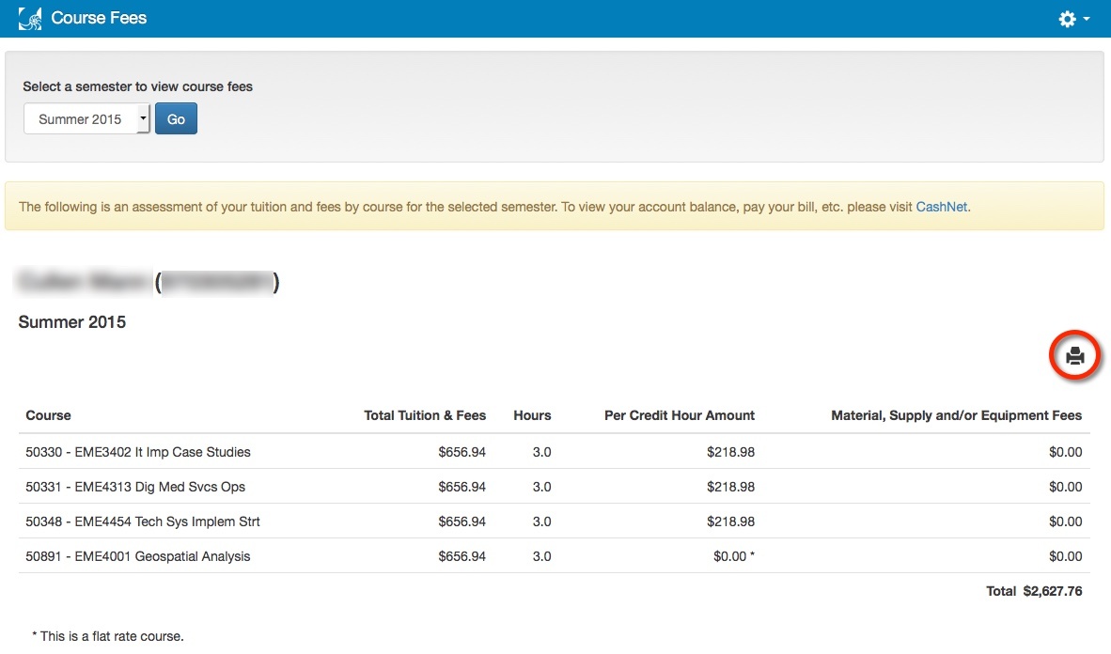Click course 50330 - EME3402 It Imp Case Studies
Image resolution: width=1111 pixels, height=654 pixels.
pyautogui.click(x=138, y=452)
